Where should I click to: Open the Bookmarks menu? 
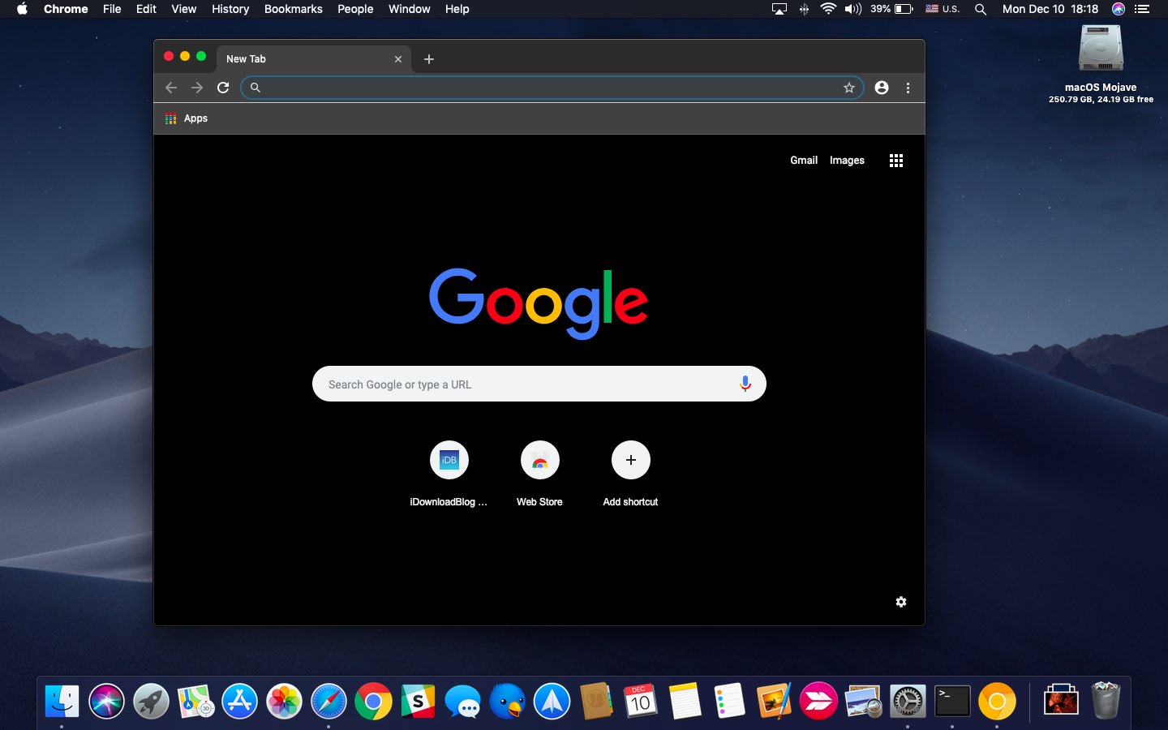pyautogui.click(x=293, y=9)
